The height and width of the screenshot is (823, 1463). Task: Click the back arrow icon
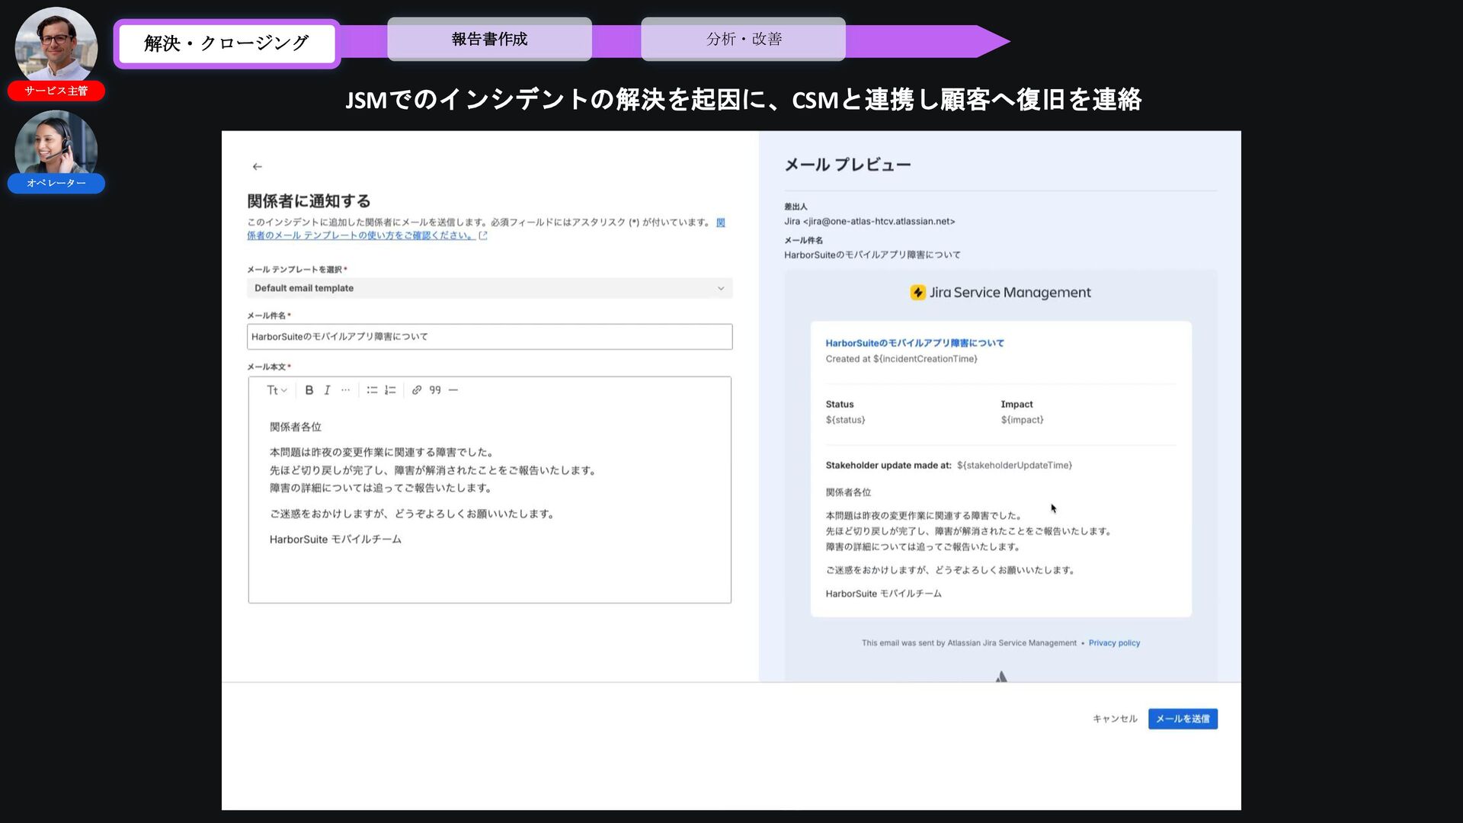(x=257, y=166)
